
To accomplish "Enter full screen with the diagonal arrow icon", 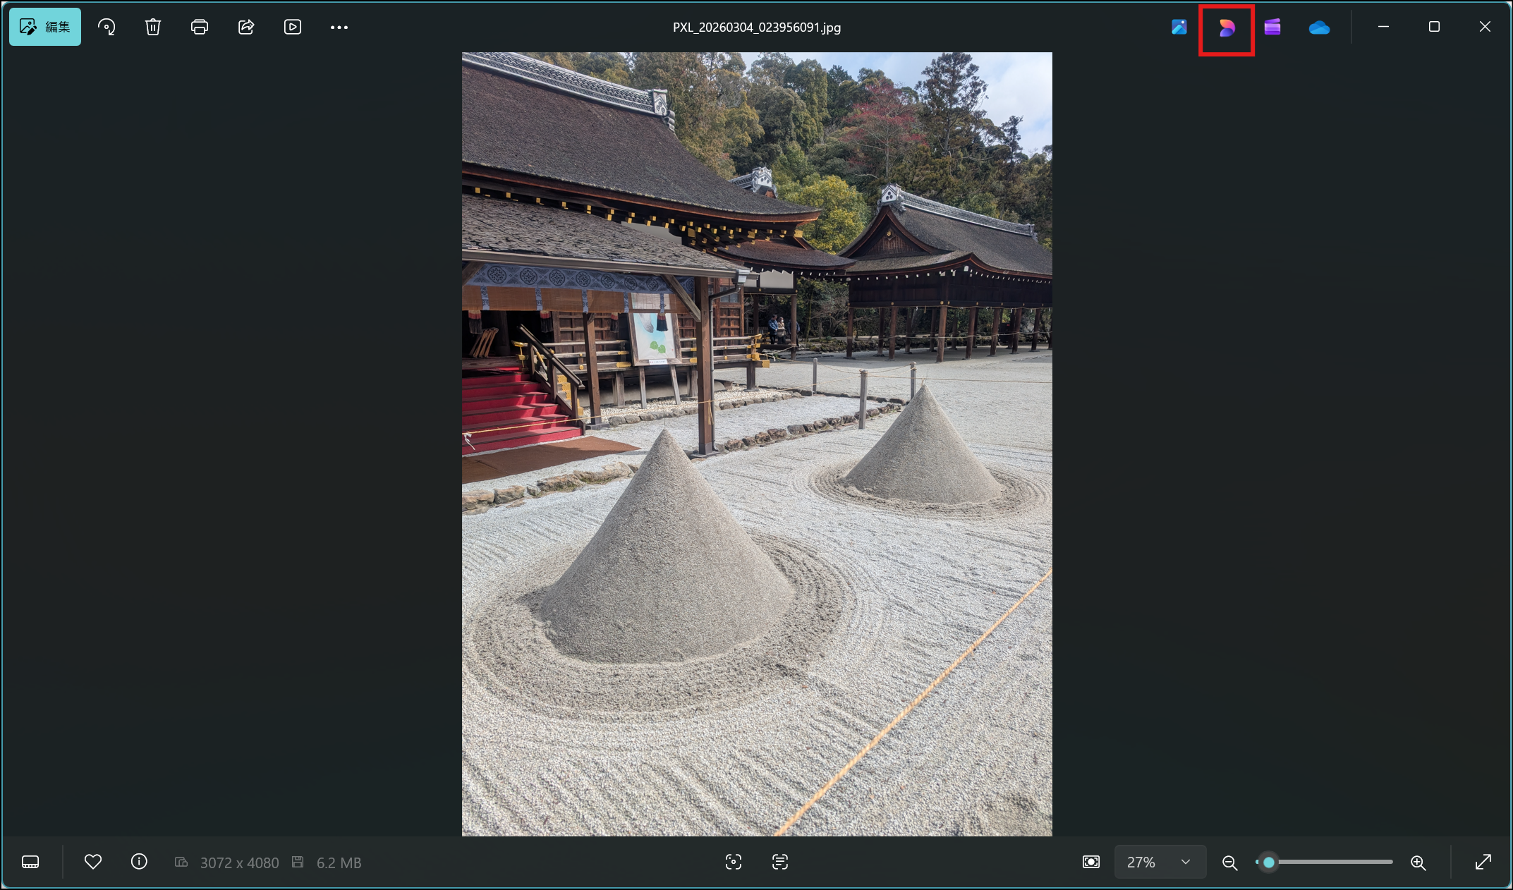I will coord(1483,862).
